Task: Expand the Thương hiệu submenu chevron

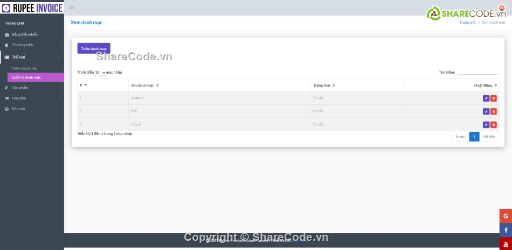Action: [x=60, y=45]
